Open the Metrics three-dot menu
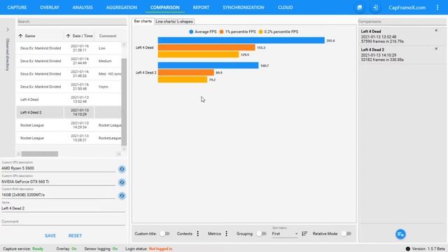Screen dimensions: 448x252 pyautogui.click(x=226, y=234)
